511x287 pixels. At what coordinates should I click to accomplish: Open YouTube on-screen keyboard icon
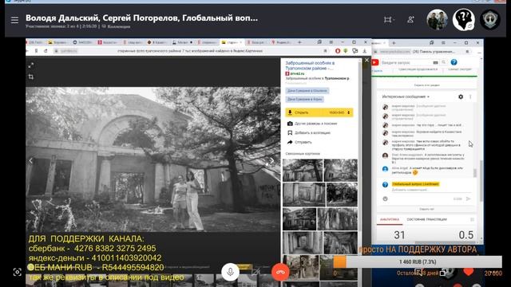coord(435,62)
